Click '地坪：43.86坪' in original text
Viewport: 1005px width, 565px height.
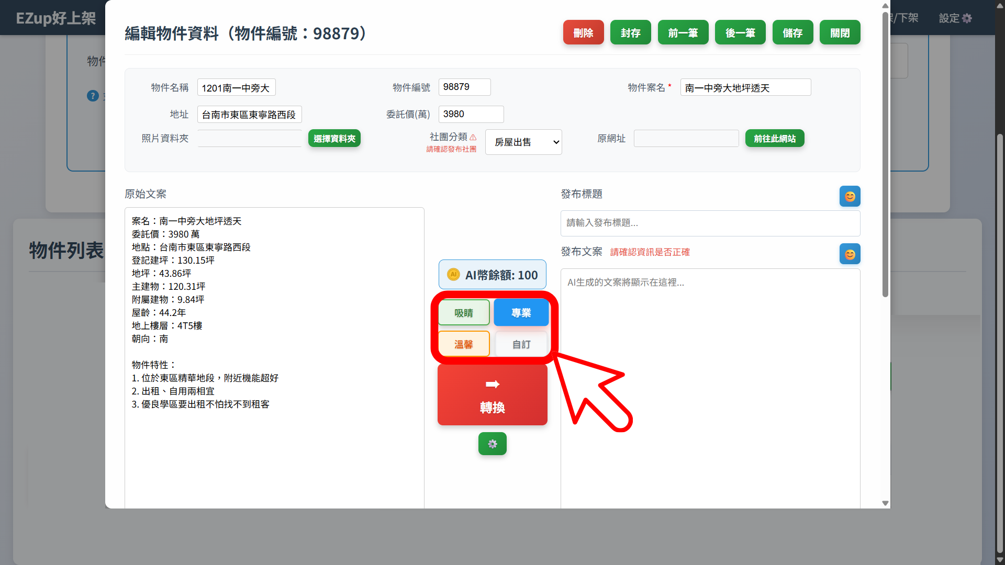pos(161,274)
